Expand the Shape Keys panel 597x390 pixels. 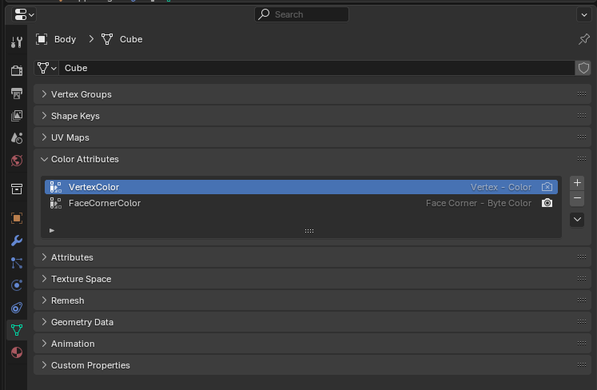[x=312, y=116]
